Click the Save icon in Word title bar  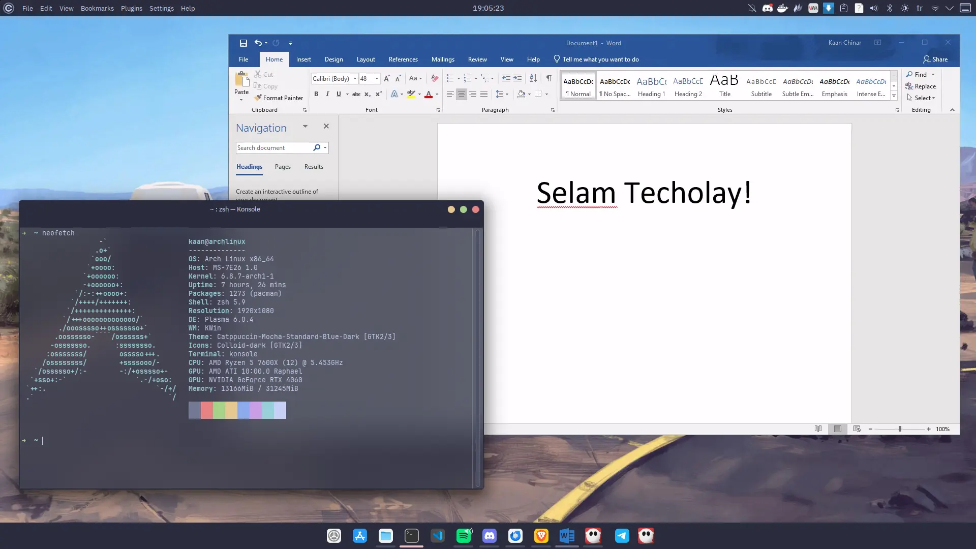(243, 43)
